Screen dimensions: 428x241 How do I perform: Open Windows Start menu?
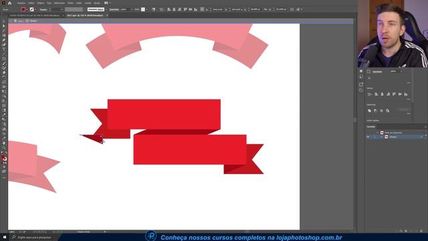tap(5, 237)
